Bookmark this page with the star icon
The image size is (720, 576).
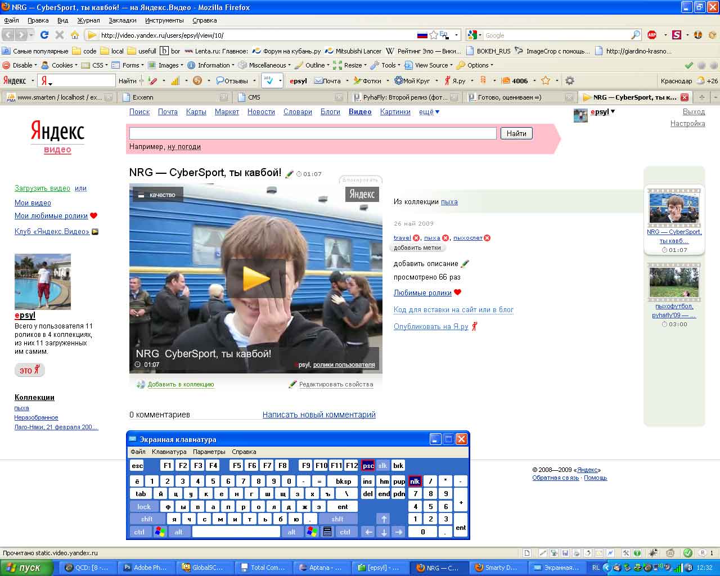434,35
